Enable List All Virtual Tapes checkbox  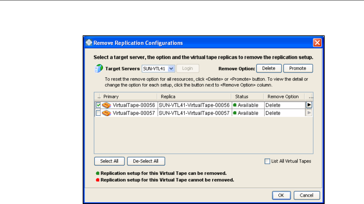tap(267, 161)
